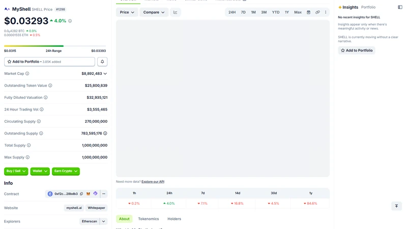The image size is (407, 229).
Task: Click the MyShell logo icon
Action: tap(7, 9)
